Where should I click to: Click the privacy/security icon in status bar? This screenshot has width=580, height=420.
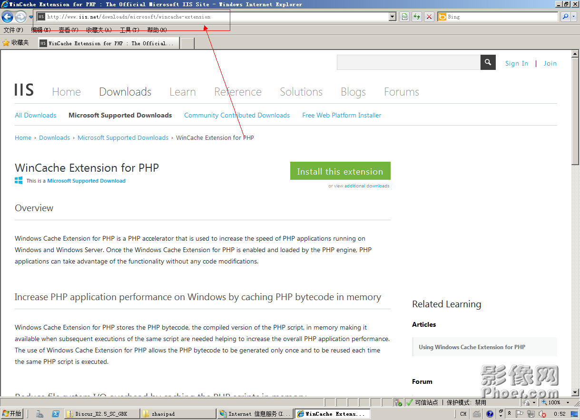pos(398,402)
